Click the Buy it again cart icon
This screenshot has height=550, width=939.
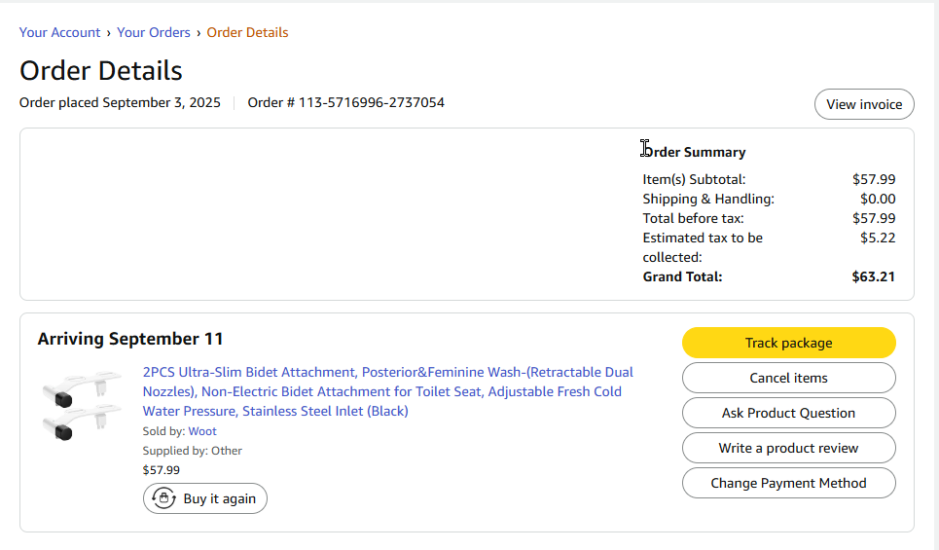[x=163, y=498]
